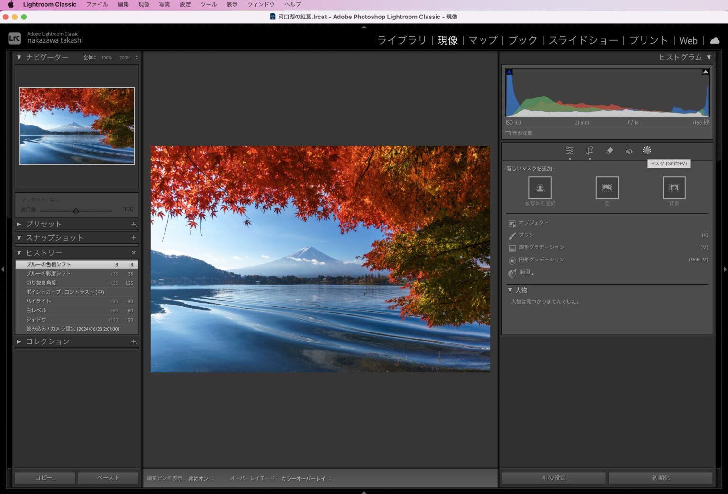This screenshot has height=494, width=728.
Task: Open the cloud sync status icon
Action: point(715,41)
